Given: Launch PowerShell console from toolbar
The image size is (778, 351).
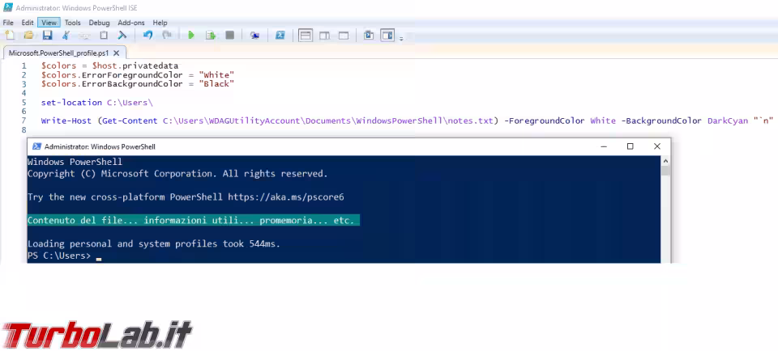Looking at the screenshot, I should [x=280, y=36].
